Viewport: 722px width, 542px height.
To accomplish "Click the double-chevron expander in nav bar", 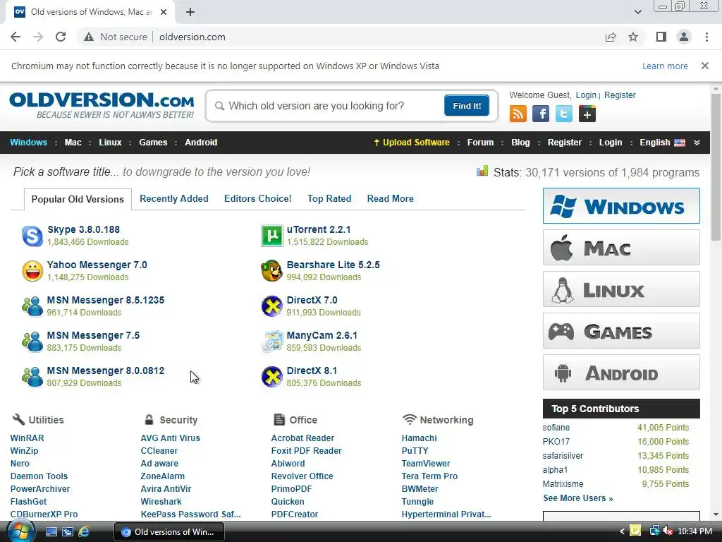I will coord(697,143).
